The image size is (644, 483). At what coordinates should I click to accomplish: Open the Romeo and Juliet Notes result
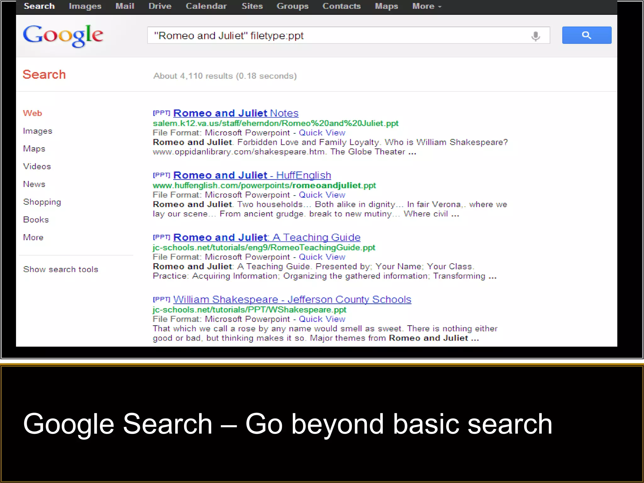[236, 113]
